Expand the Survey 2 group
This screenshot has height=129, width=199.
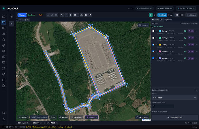[x=157, y=38]
